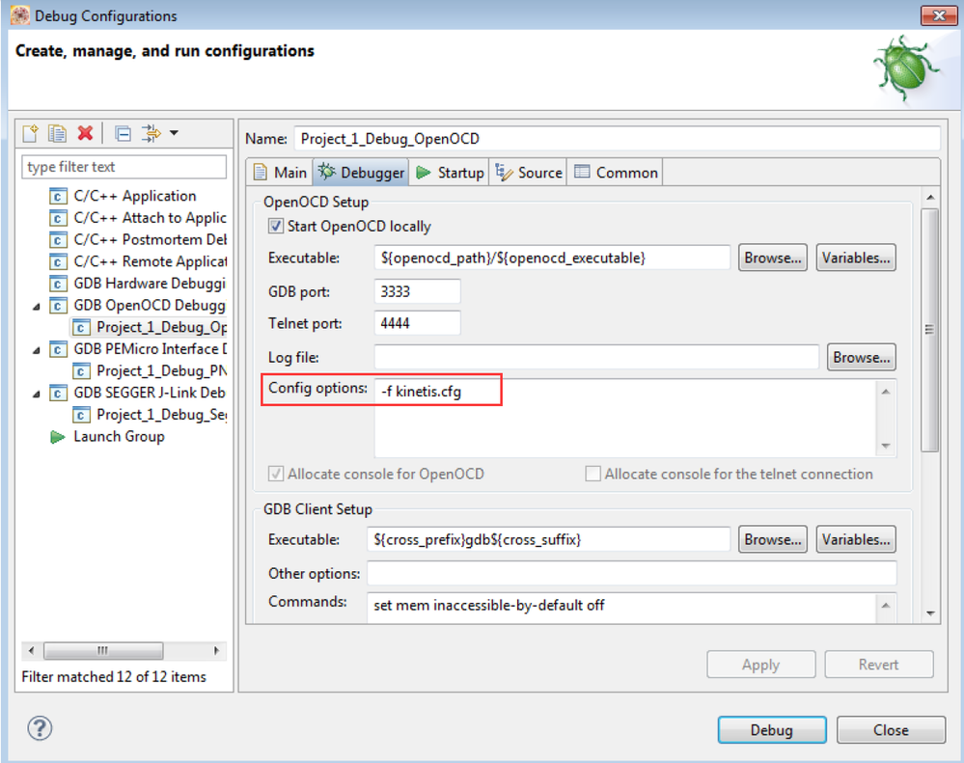Click the GDB port input field

(x=417, y=291)
